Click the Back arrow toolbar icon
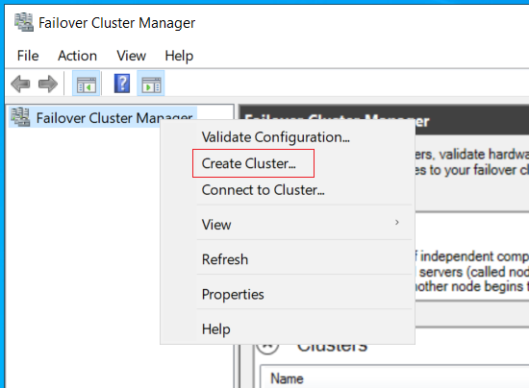 coord(20,84)
